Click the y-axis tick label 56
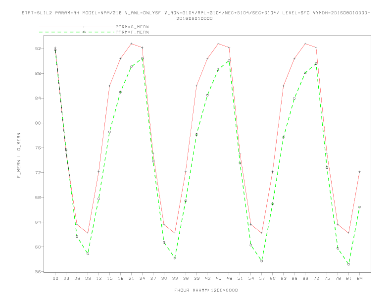This screenshot has height=303, width=392. click(x=38, y=271)
